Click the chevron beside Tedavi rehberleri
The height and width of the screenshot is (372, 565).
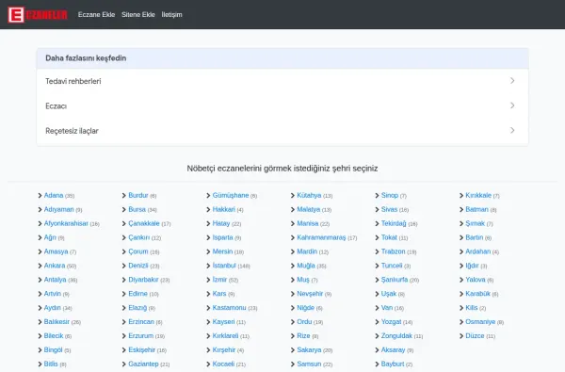tap(512, 81)
